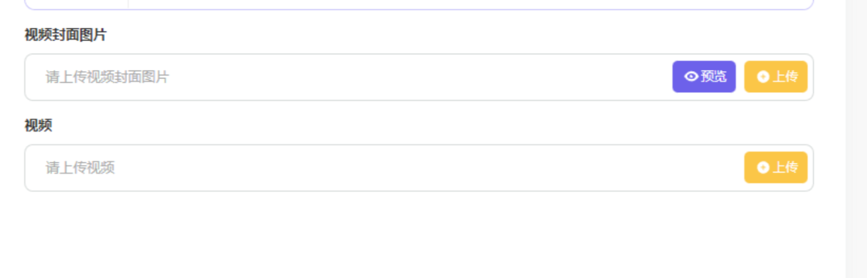Click the left segment of the top field

coord(76,3)
